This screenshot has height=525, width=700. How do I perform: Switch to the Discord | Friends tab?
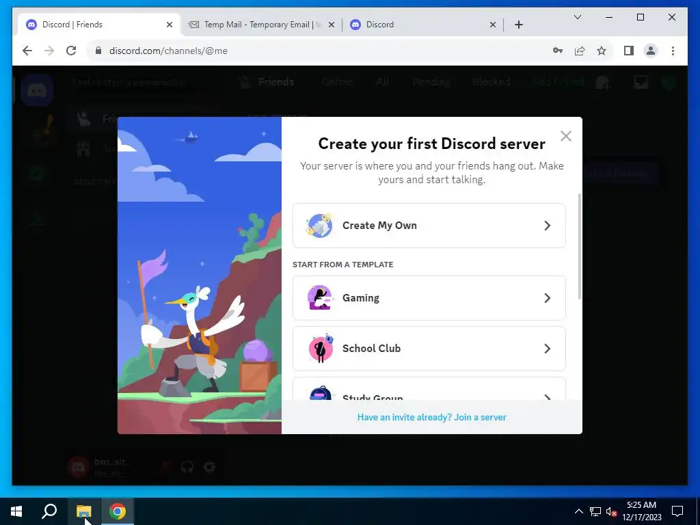99,25
